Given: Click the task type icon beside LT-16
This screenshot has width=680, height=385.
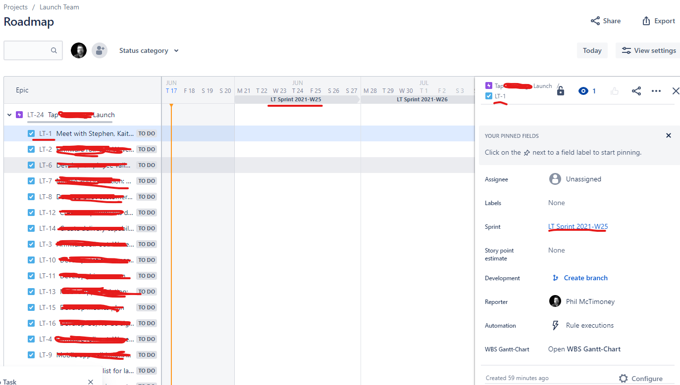Looking at the screenshot, I should [31, 323].
